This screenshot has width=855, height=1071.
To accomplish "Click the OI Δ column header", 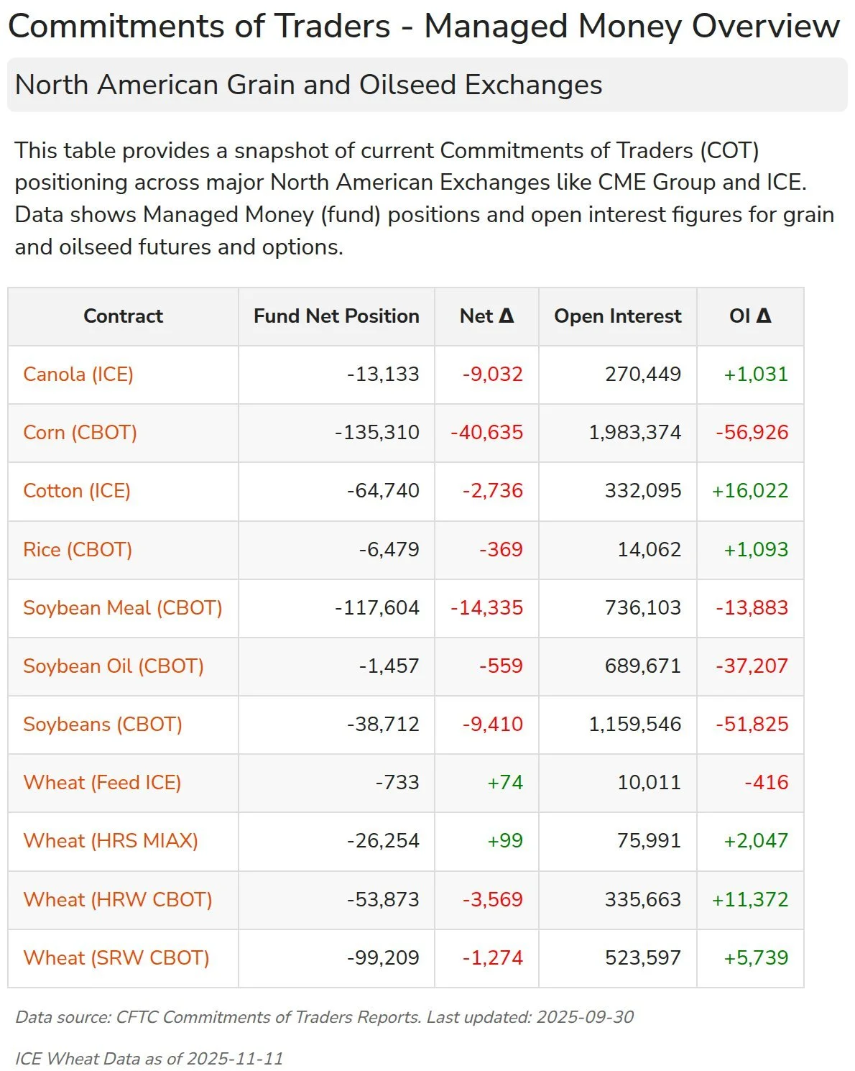I will tap(750, 316).
